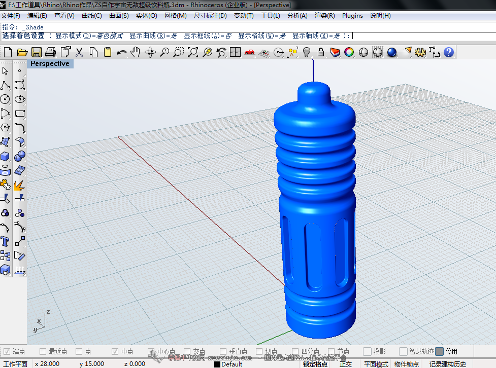The height and width of the screenshot is (368, 496).
Task: Click the 工作平面 status bar pane
Action: [15, 364]
